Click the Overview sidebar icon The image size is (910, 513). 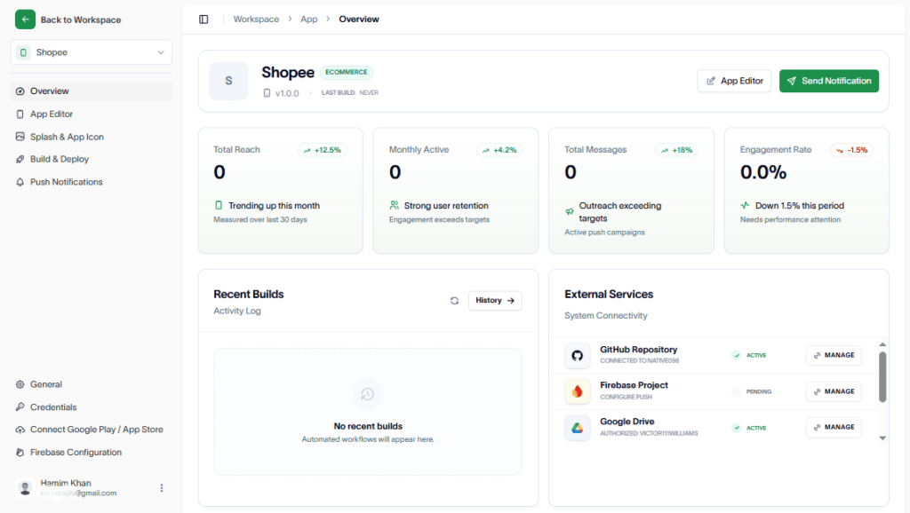click(20, 91)
